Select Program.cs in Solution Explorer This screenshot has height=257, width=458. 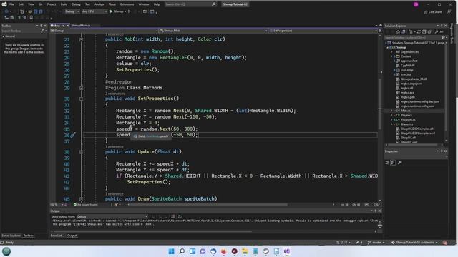[408, 120]
